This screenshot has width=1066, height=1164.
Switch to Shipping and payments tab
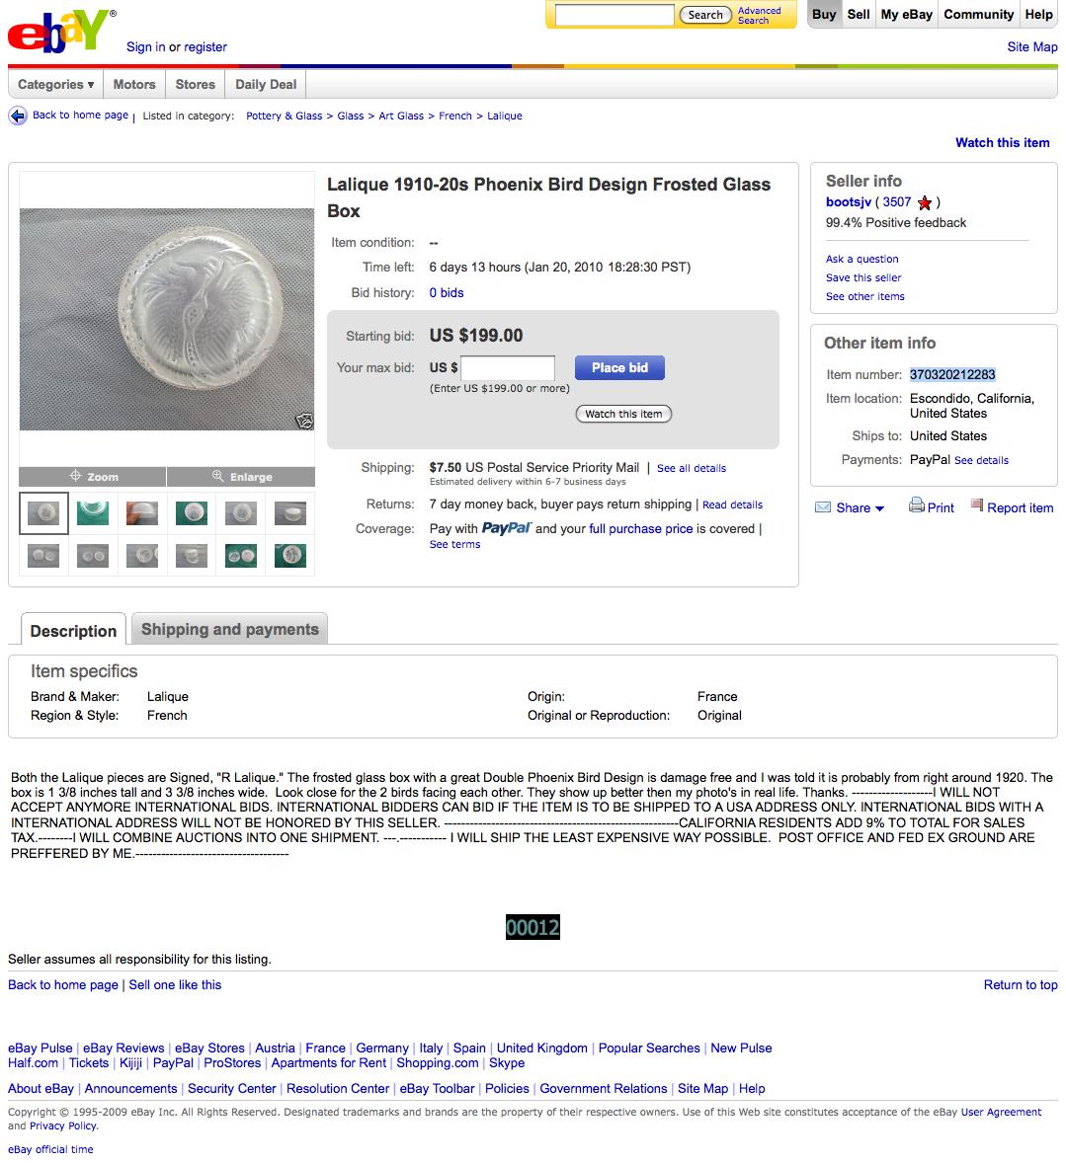pos(229,630)
